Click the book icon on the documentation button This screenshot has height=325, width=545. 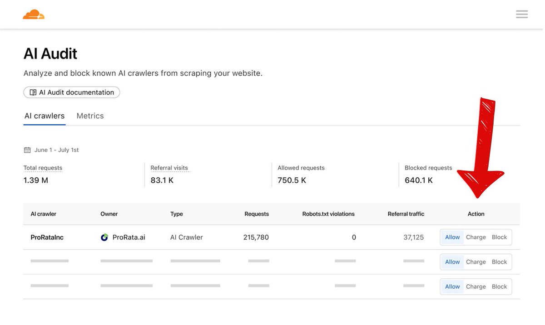point(33,92)
